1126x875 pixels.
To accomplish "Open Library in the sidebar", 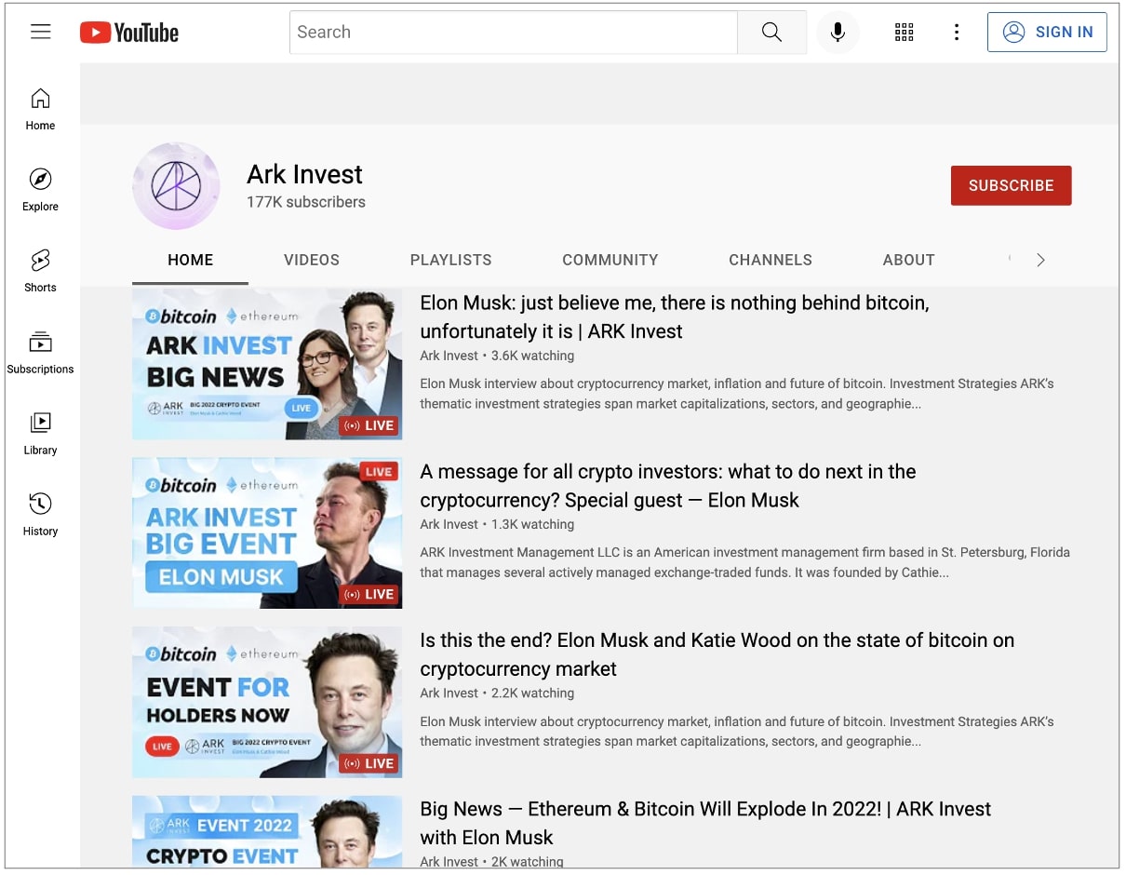I will pyautogui.click(x=40, y=434).
